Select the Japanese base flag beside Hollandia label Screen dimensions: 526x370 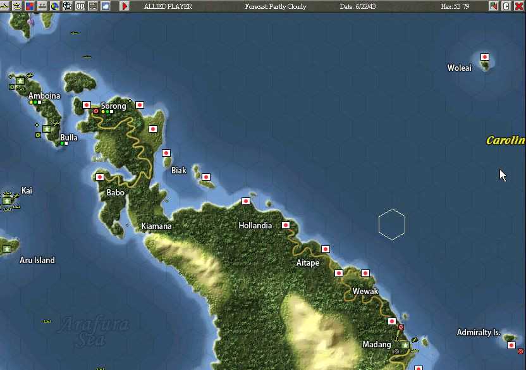pos(286,225)
